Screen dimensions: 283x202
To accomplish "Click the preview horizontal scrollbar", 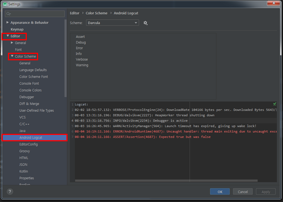I will click(166, 181).
